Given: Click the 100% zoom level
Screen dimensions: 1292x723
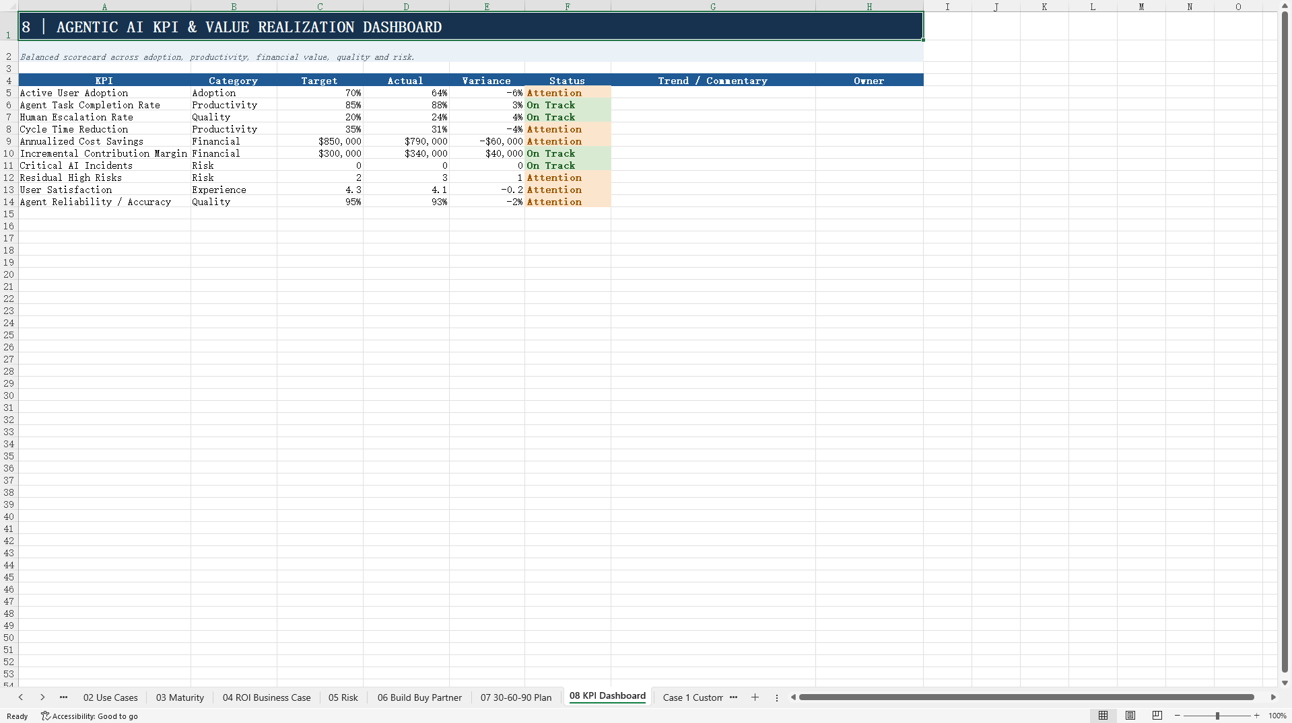Looking at the screenshot, I should 1277,716.
